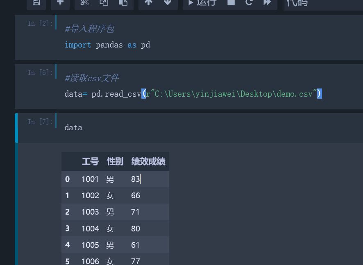Click the 绩效成绩 column header in output
This screenshot has width=363, height=265.
(x=148, y=161)
